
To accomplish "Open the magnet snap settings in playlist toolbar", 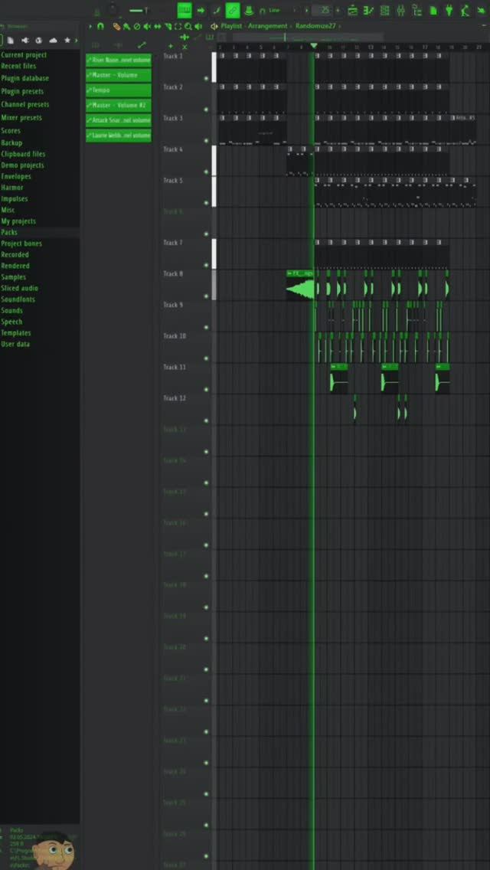I will click(x=100, y=26).
